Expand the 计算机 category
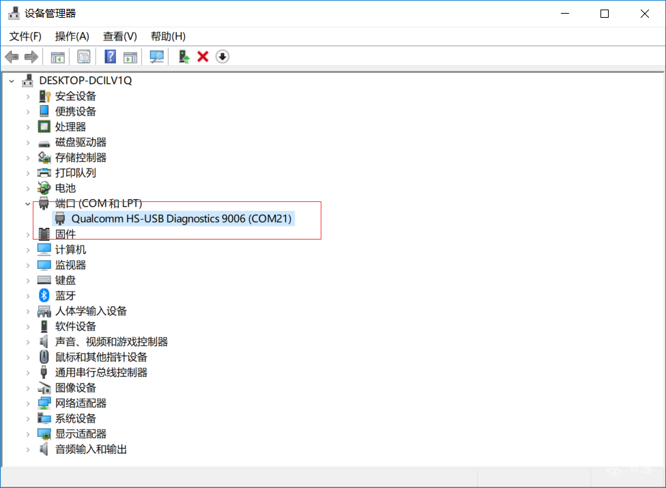 (28, 250)
